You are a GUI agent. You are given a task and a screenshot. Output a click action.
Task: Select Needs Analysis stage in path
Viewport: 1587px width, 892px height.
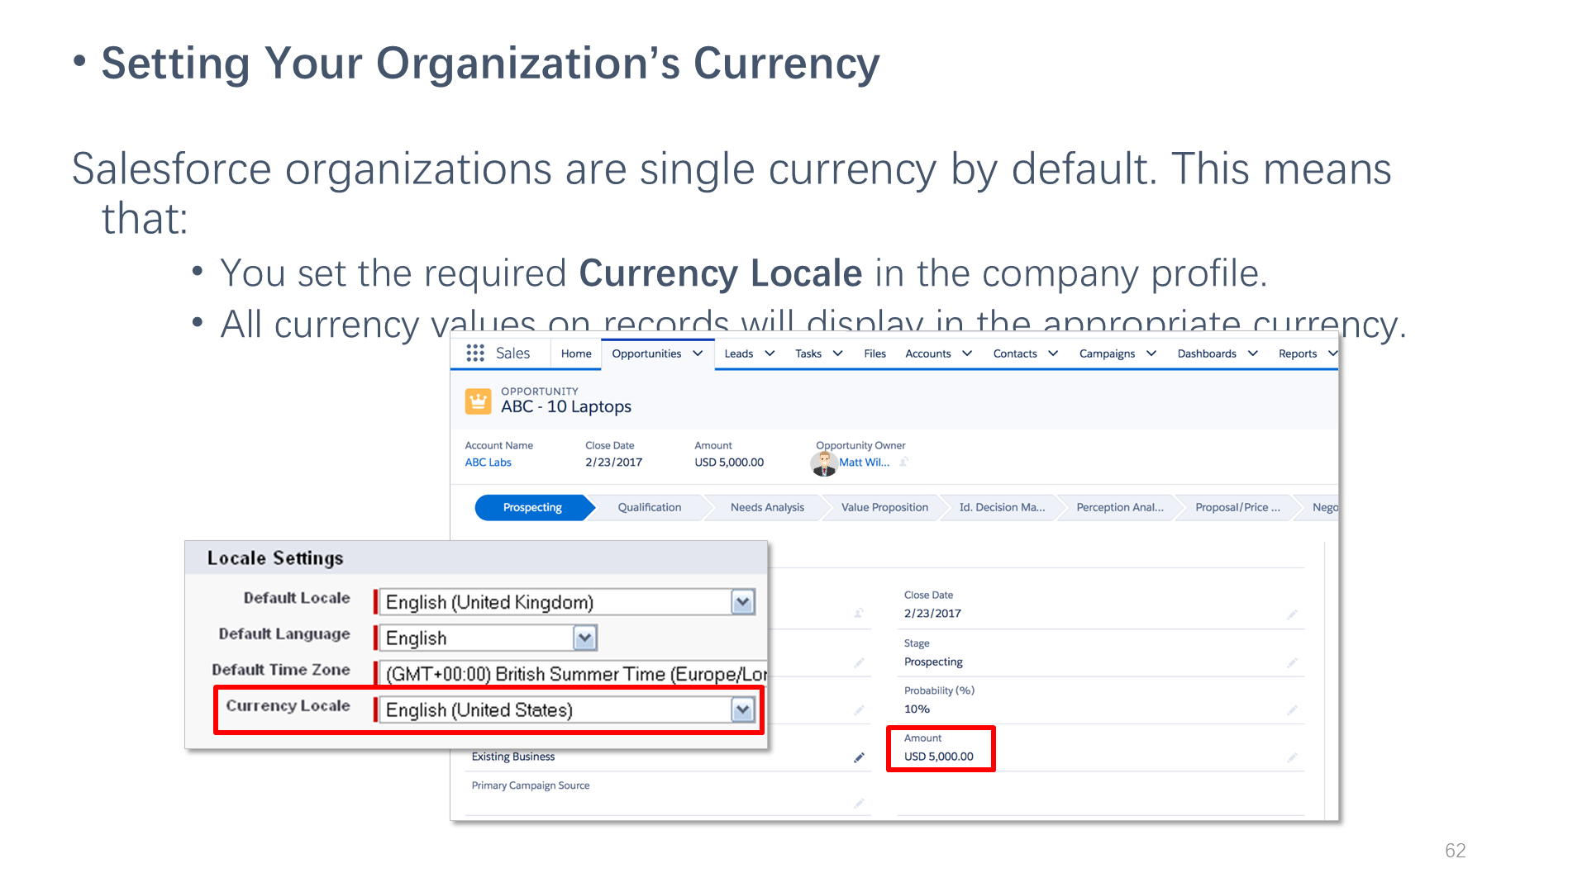coord(767,507)
